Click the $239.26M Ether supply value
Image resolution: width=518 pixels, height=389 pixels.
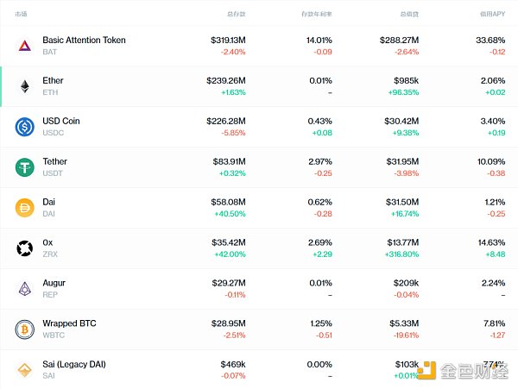226,81
